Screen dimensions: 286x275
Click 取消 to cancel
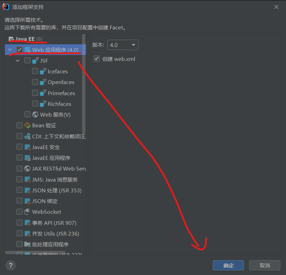click(x=265, y=265)
